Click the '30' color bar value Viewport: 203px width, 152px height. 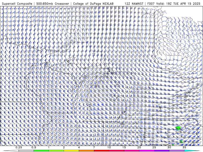[169, 147]
